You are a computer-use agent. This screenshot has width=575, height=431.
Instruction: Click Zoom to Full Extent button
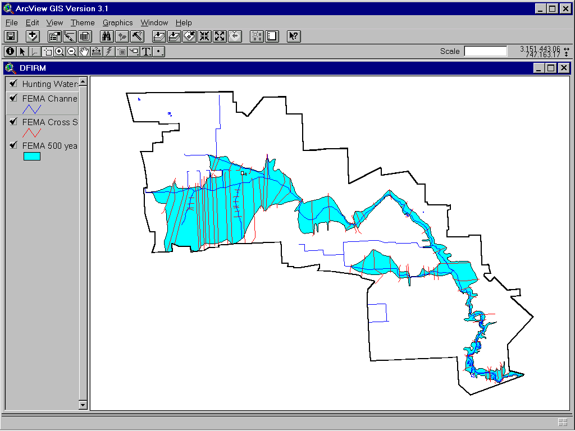(219, 36)
